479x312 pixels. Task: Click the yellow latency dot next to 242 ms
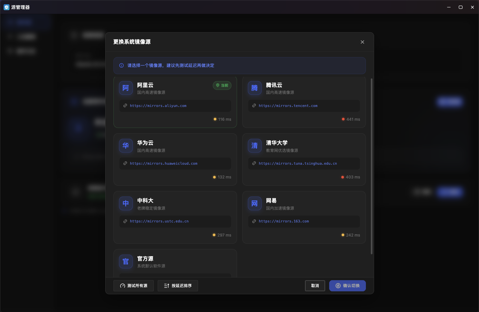tap(343, 235)
